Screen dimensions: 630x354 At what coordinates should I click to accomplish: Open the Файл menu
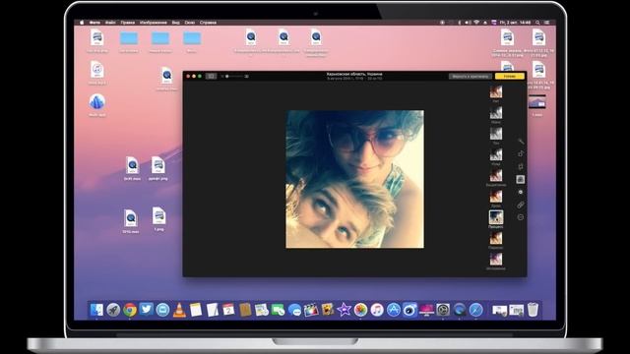(110, 23)
